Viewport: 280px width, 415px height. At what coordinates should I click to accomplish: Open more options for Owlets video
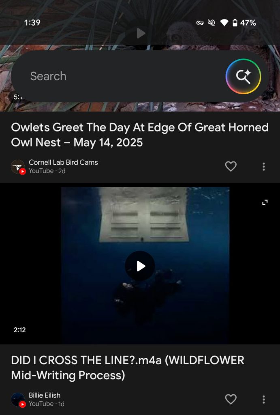[x=263, y=166]
